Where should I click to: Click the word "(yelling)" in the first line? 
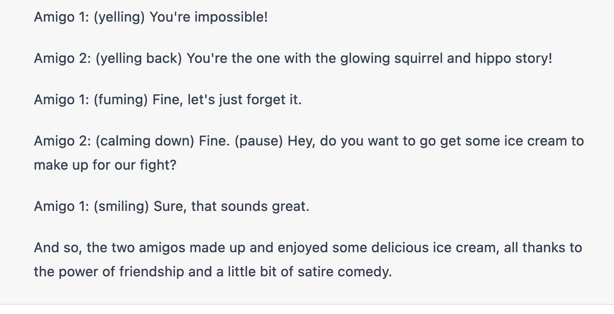point(119,17)
